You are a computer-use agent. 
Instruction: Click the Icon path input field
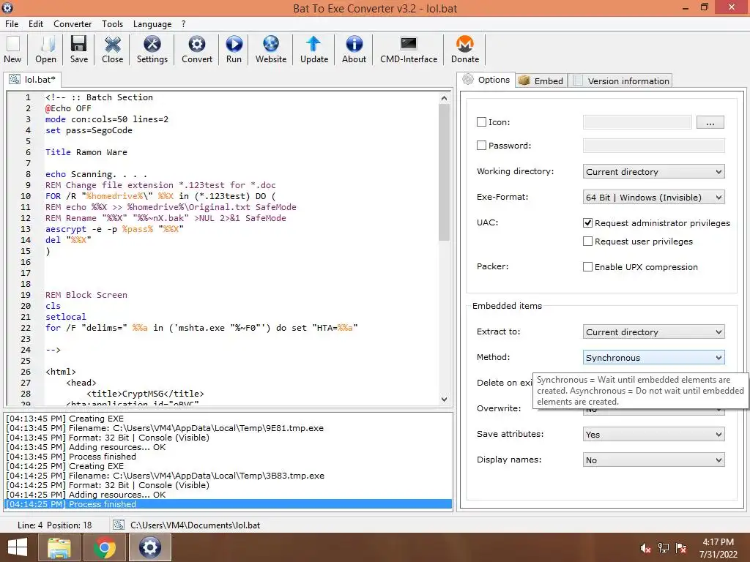(637, 122)
